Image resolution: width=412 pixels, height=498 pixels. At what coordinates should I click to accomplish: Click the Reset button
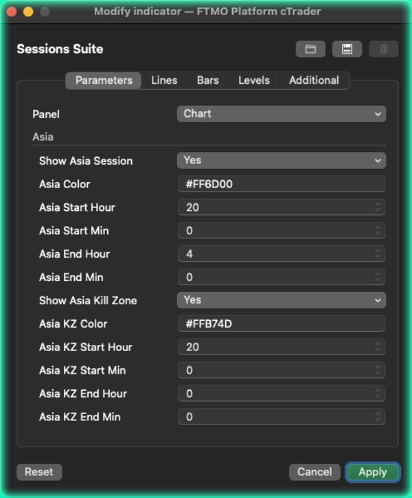tap(39, 472)
